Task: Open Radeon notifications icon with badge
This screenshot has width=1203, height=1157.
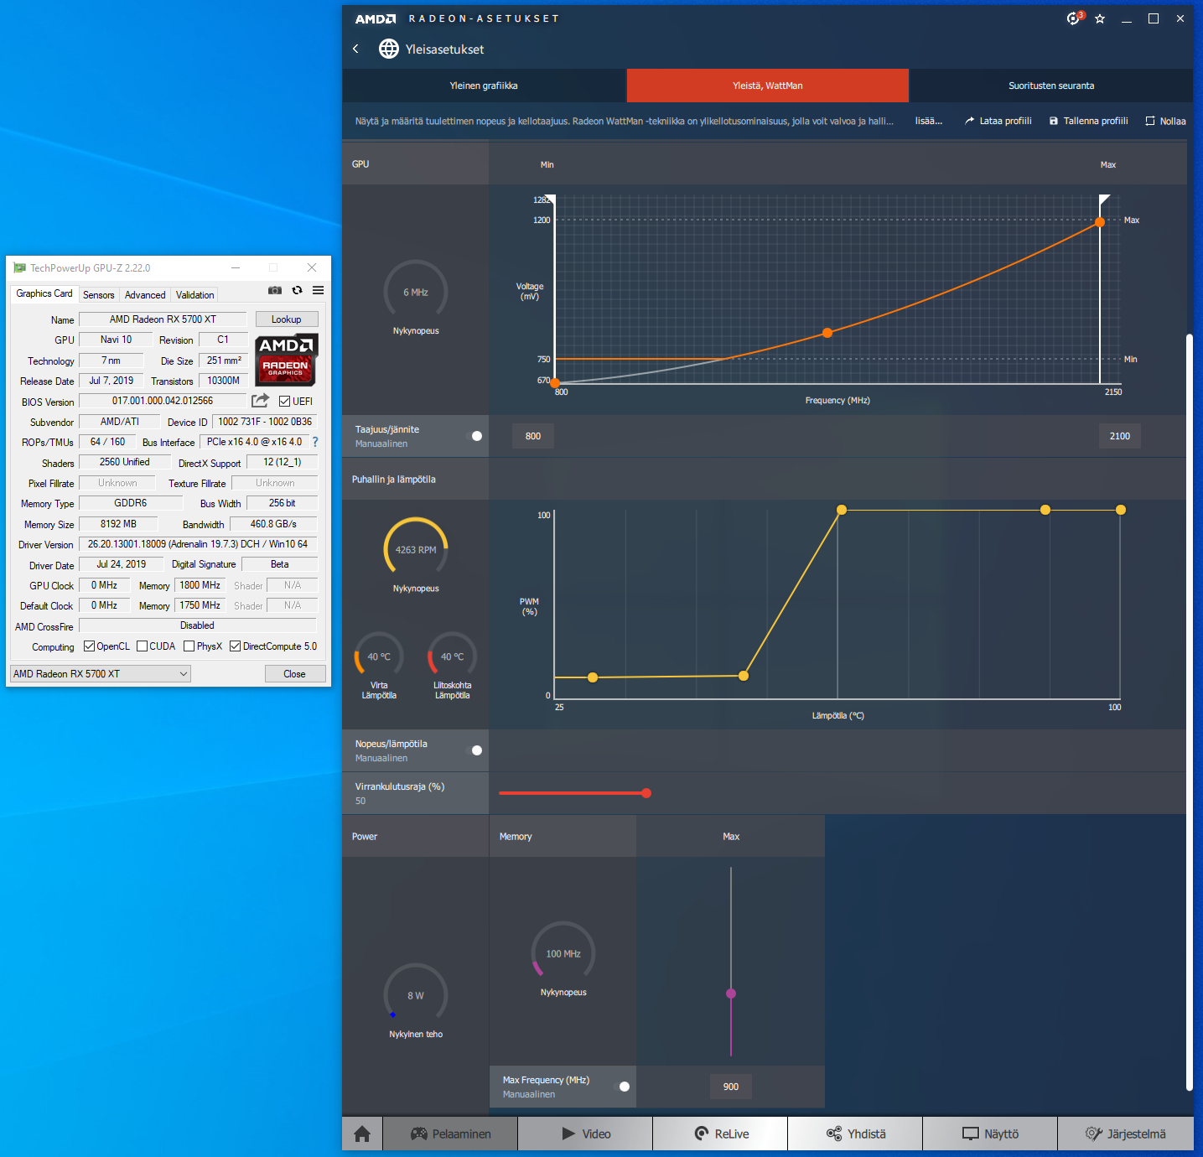Action: tap(1074, 18)
